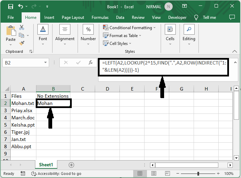Image resolution: width=241 pixels, height=178 pixels.
Task: Open Cell Styles menu
Action: 117,44
